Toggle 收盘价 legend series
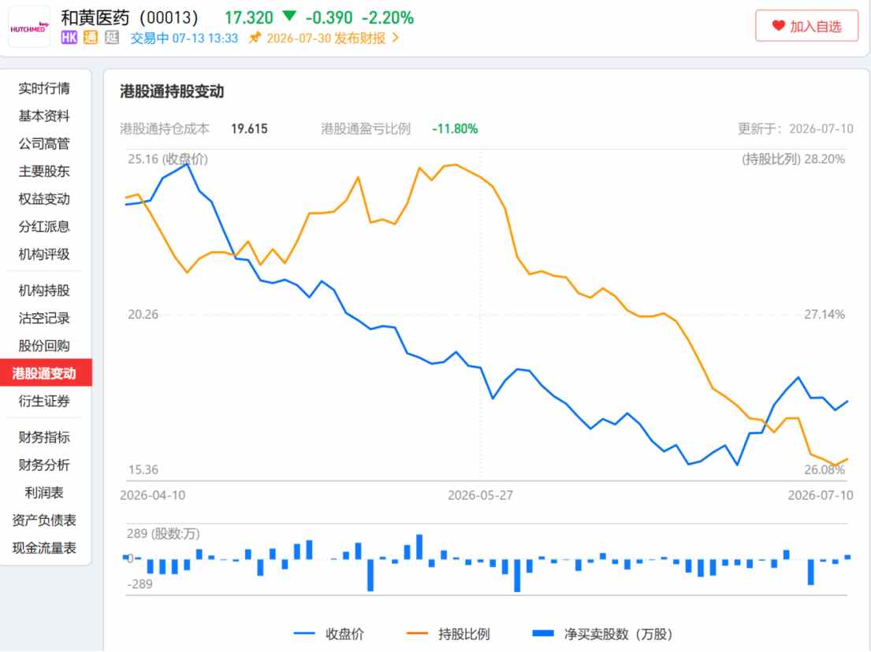871x652 pixels. tap(329, 634)
